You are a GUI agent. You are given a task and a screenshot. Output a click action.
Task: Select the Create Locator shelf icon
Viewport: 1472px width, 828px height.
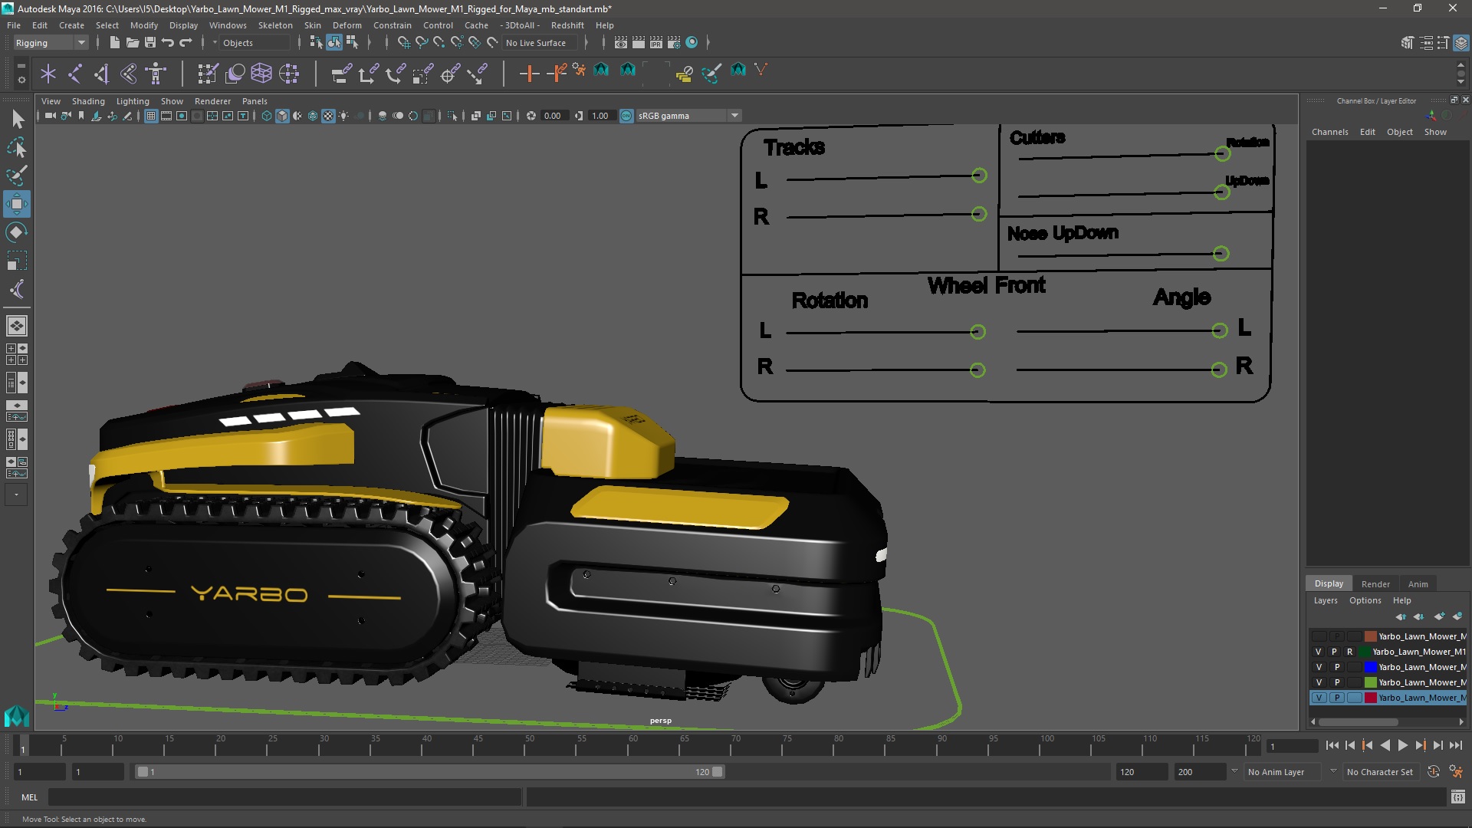click(x=48, y=74)
